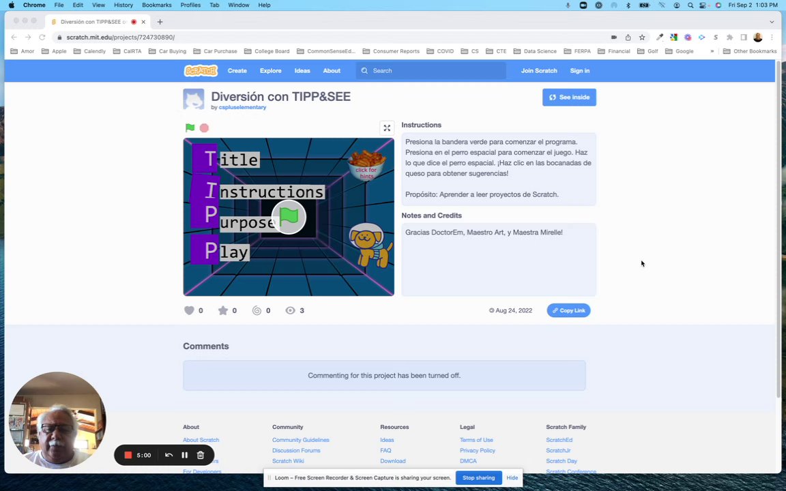Click the views eye icon
The image size is (786, 491).
click(x=290, y=311)
